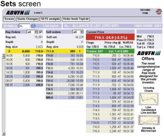
Task: Open the Order book TopList tab
Action: tap(76, 19)
